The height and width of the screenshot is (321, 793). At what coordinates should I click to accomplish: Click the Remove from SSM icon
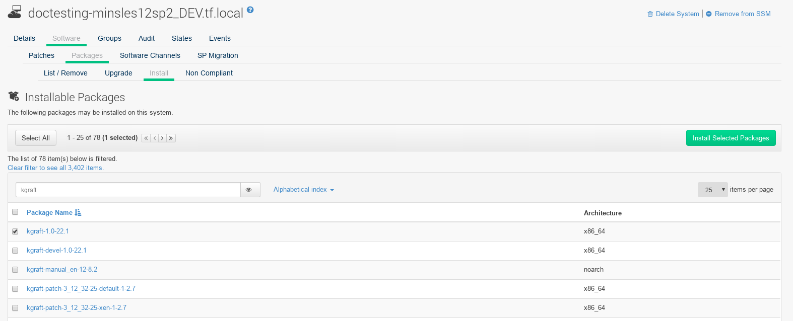point(709,14)
